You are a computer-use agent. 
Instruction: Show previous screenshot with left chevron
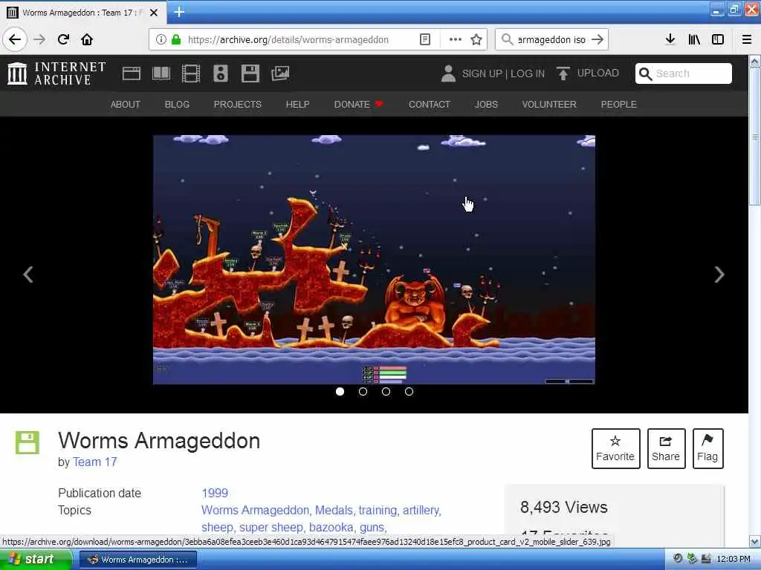[28, 275]
